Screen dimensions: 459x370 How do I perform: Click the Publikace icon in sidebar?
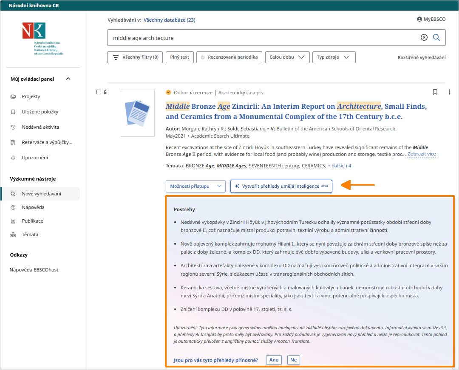tap(13, 221)
